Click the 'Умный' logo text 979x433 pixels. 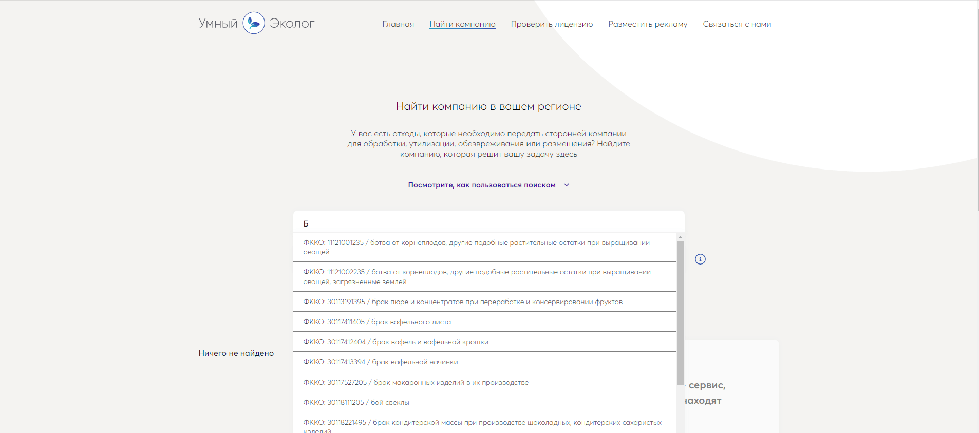point(218,23)
